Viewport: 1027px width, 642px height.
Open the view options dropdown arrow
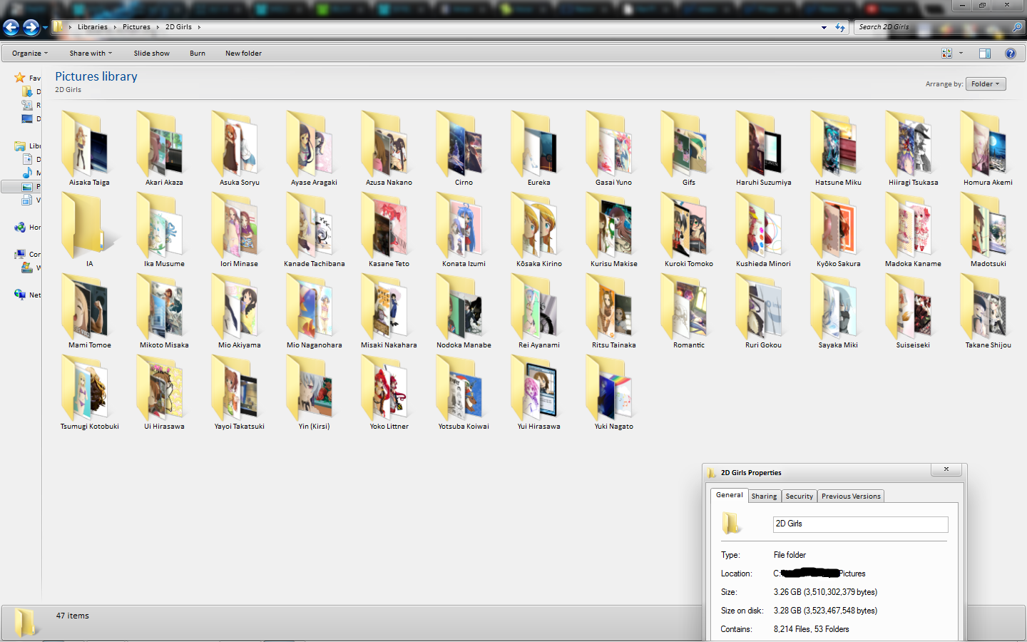(961, 53)
